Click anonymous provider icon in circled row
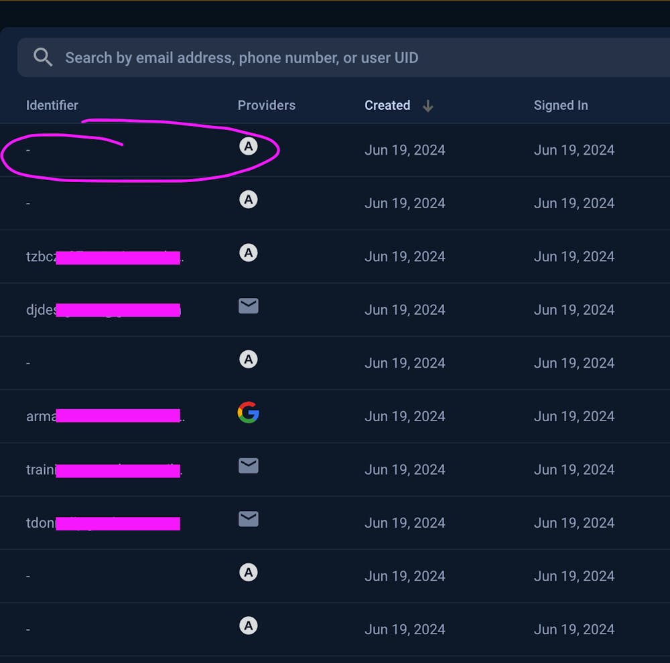Image resolution: width=670 pixels, height=663 pixels. (x=249, y=146)
